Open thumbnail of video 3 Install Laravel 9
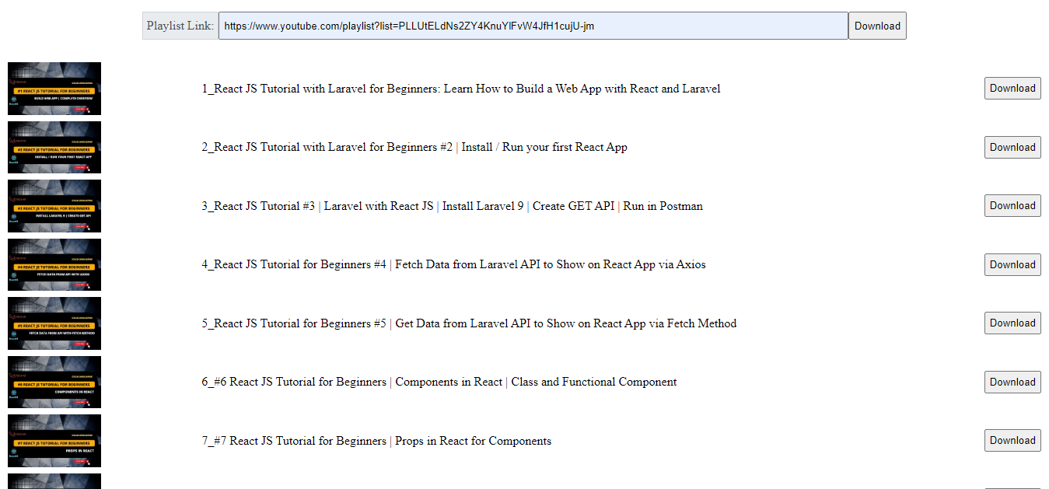Viewport: 1049px width, 489px height. [x=54, y=206]
